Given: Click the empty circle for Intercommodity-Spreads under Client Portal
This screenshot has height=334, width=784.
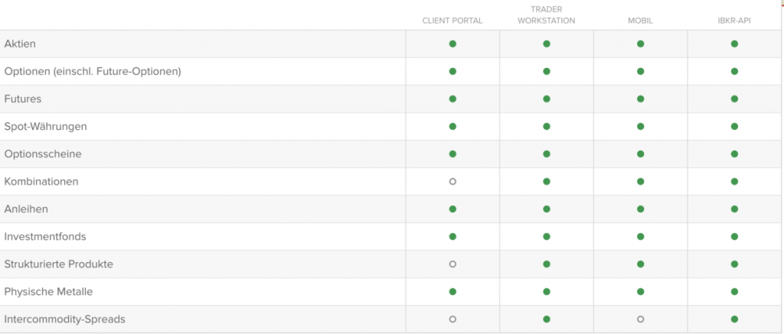Looking at the screenshot, I should pyautogui.click(x=452, y=319).
